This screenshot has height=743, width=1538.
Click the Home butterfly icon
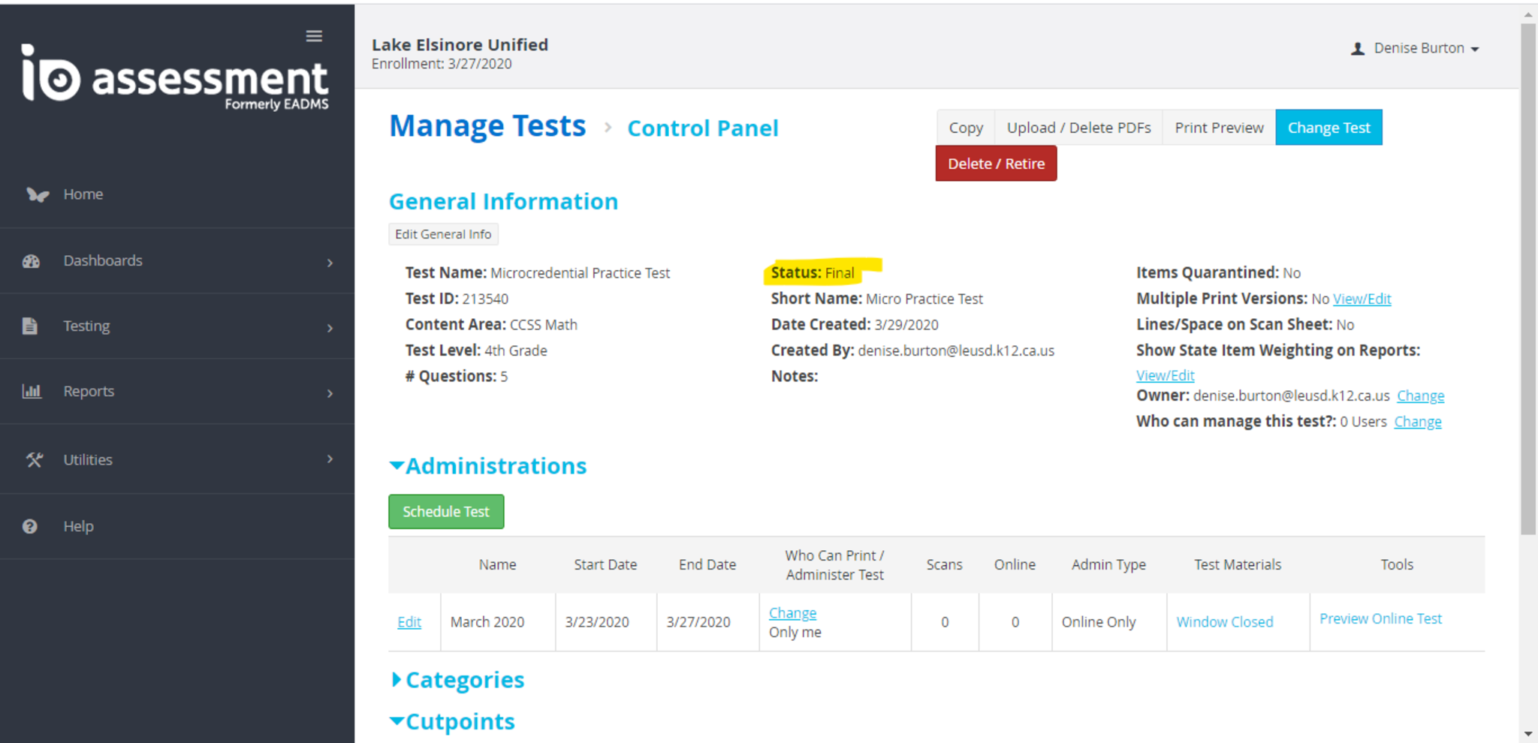coord(37,194)
